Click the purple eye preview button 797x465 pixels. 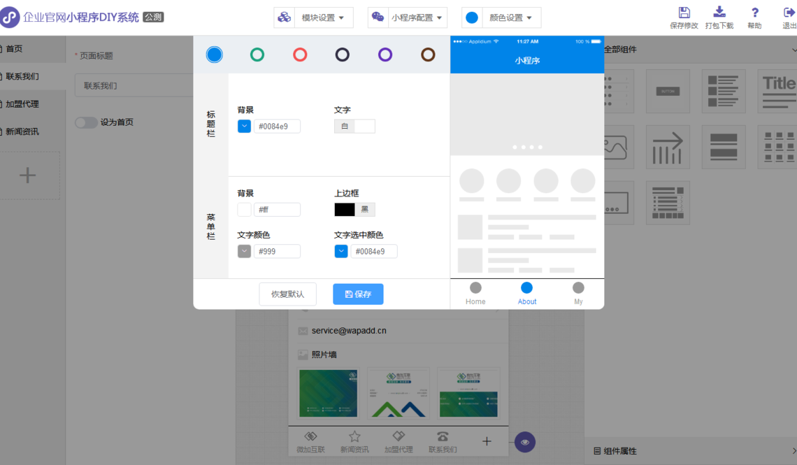(x=525, y=442)
